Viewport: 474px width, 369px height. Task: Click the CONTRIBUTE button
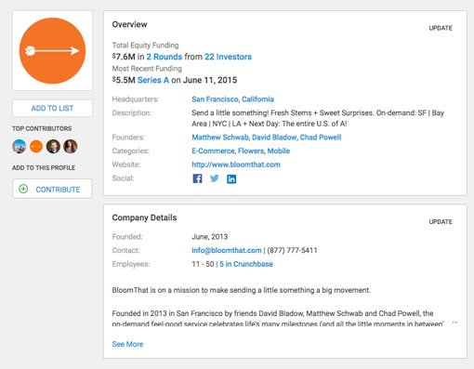(52, 189)
